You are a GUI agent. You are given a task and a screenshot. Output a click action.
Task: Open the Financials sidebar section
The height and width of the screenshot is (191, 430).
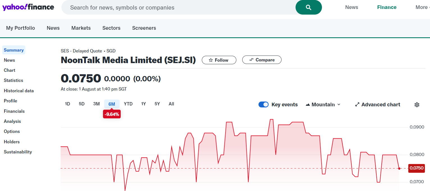coord(14,111)
